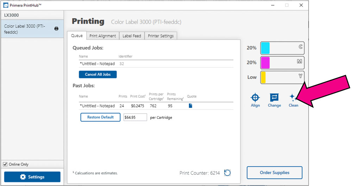
Task: Close the PrintHub window
Action: 301,5
